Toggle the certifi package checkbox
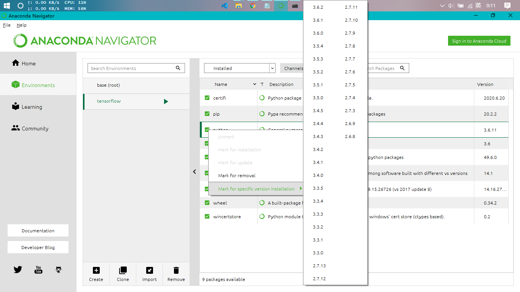This screenshot has width=520, height=292. (207, 98)
